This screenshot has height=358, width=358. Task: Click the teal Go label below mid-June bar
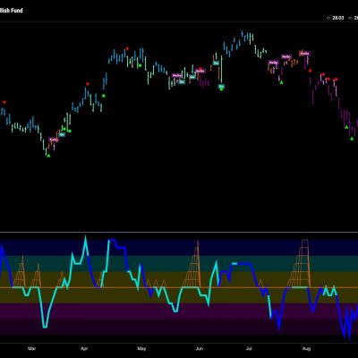coord(221,87)
